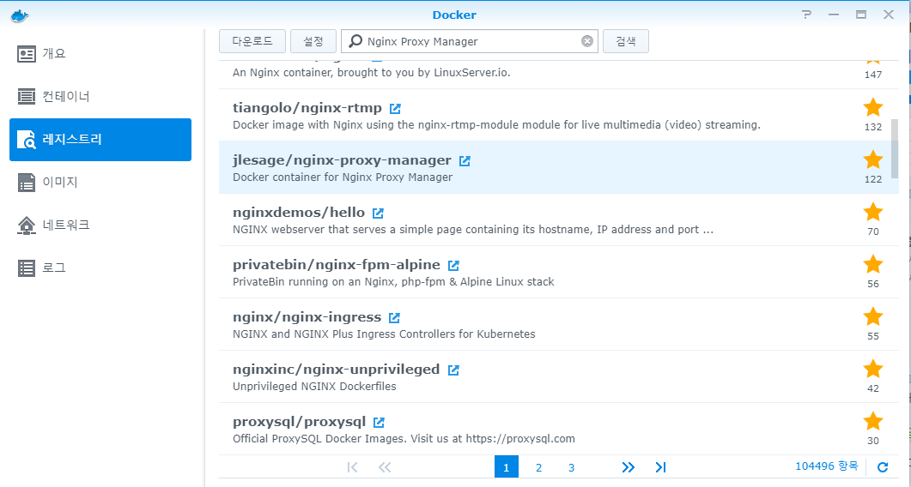This screenshot has height=487, width=911.
Task: Select the 레지스트리 registry section
Action: pyautogui.click(x=100, y=139)
